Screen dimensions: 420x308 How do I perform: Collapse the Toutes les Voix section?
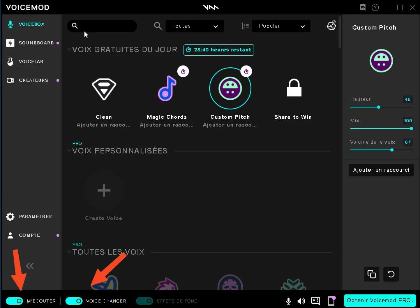coord(69,252)
